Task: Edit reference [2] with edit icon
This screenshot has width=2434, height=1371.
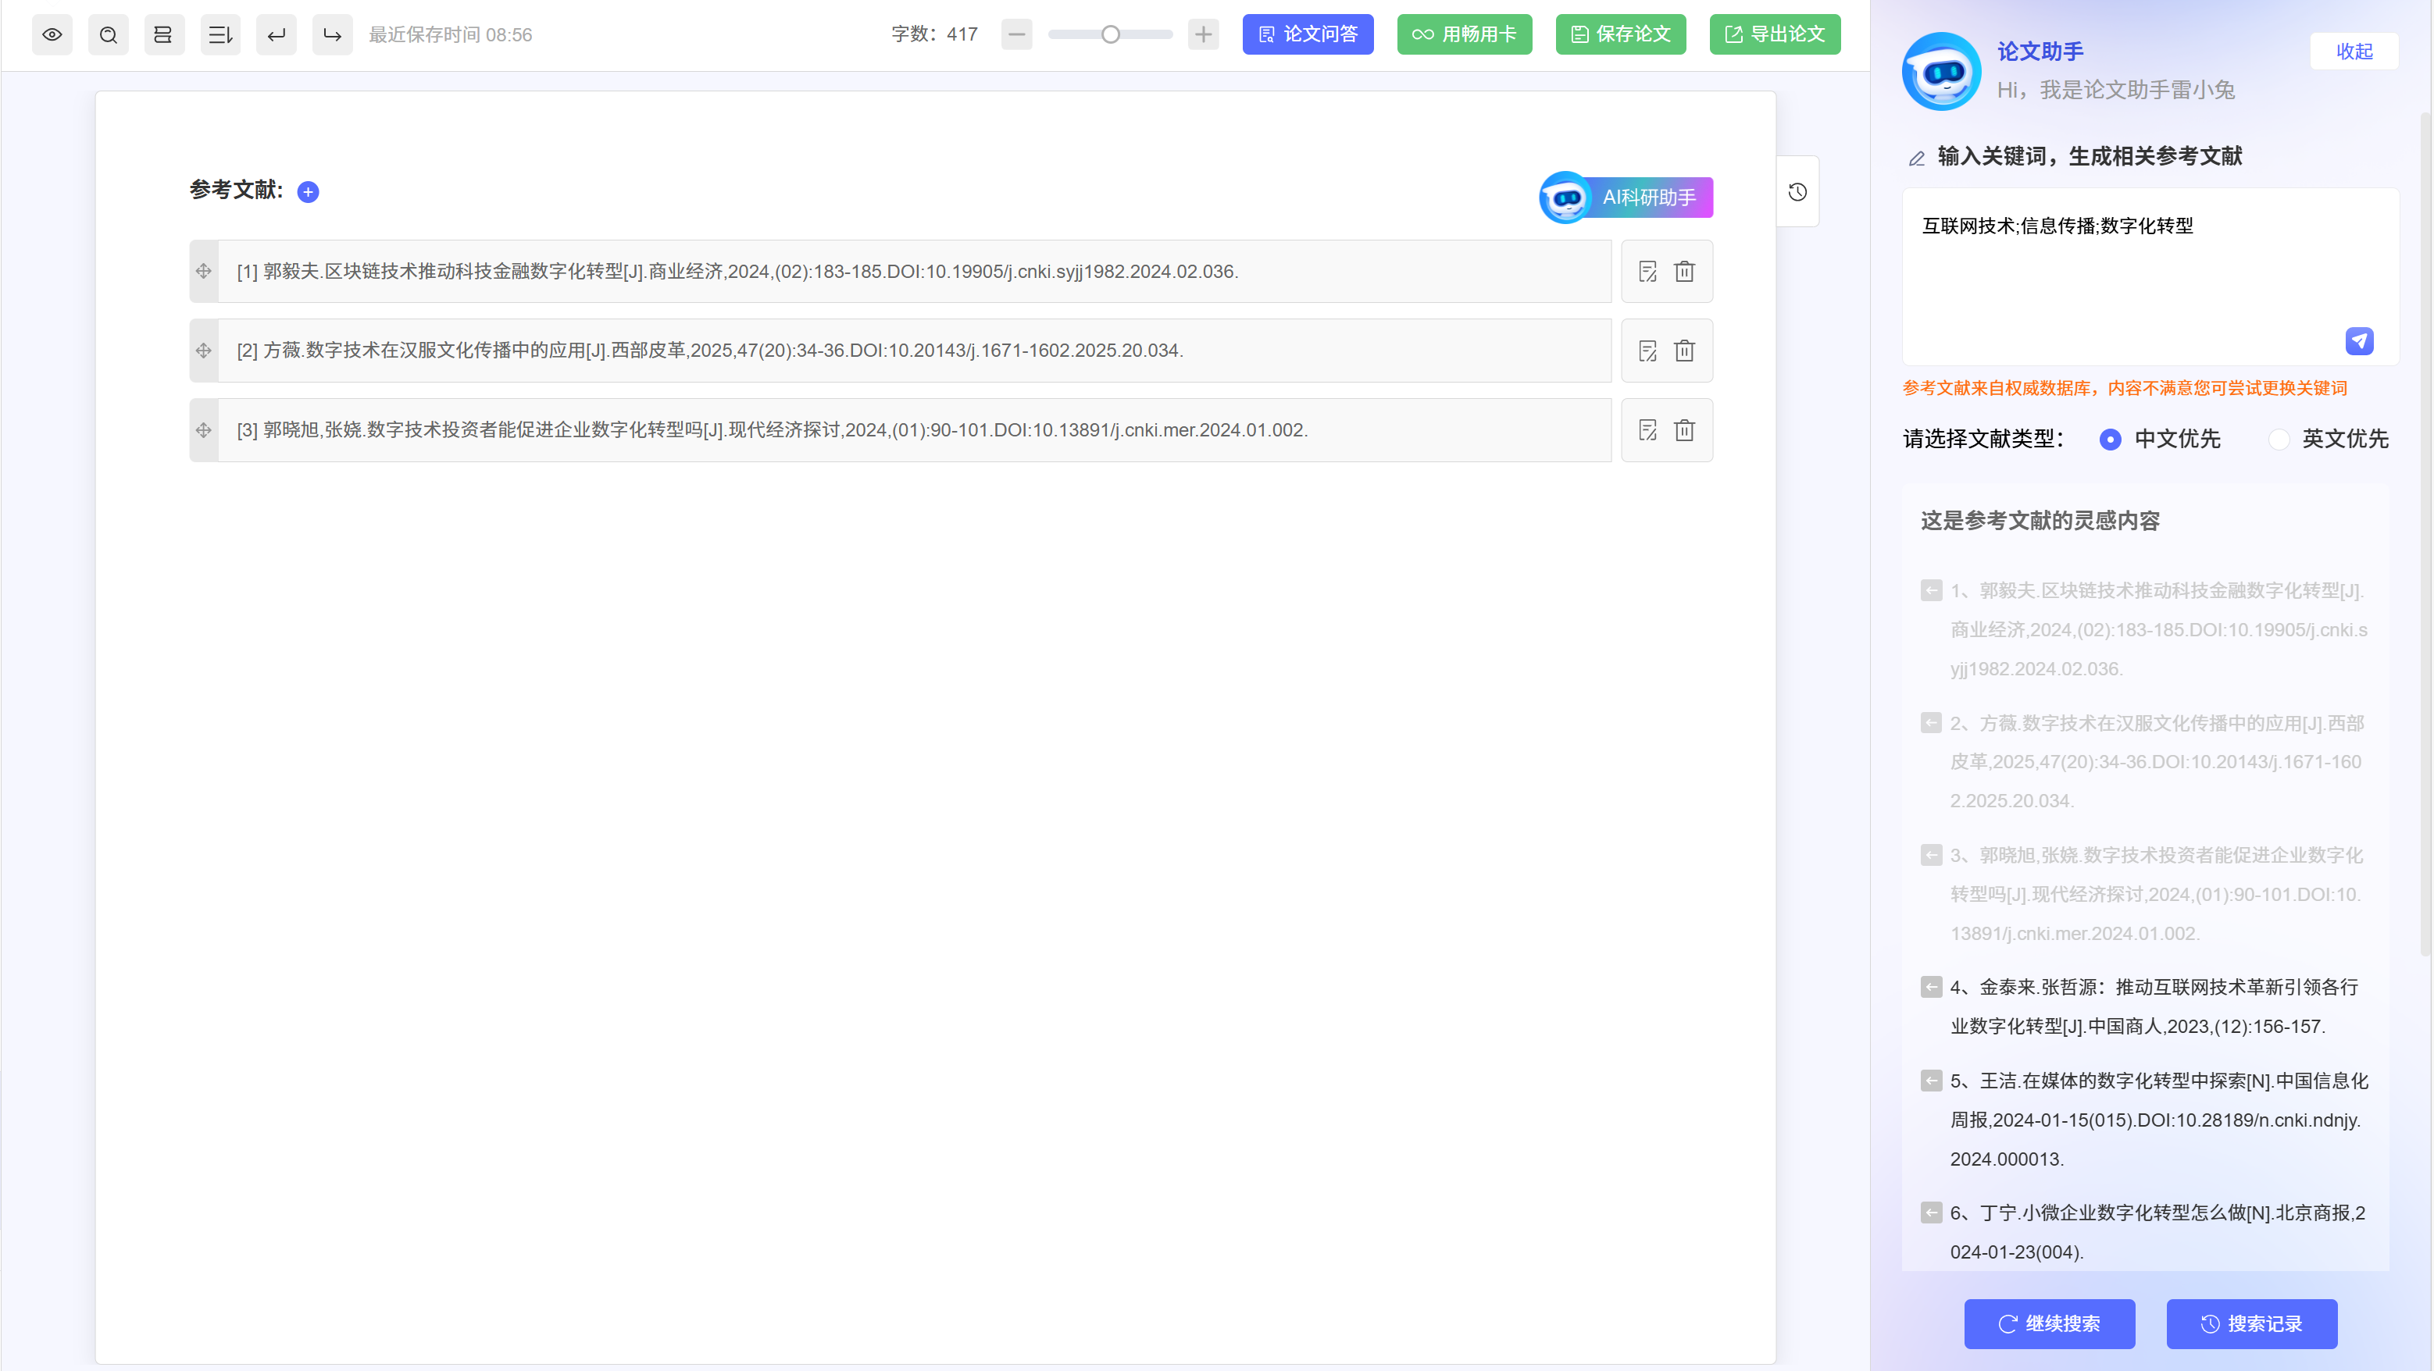Action: click(x=1647, y=351)
